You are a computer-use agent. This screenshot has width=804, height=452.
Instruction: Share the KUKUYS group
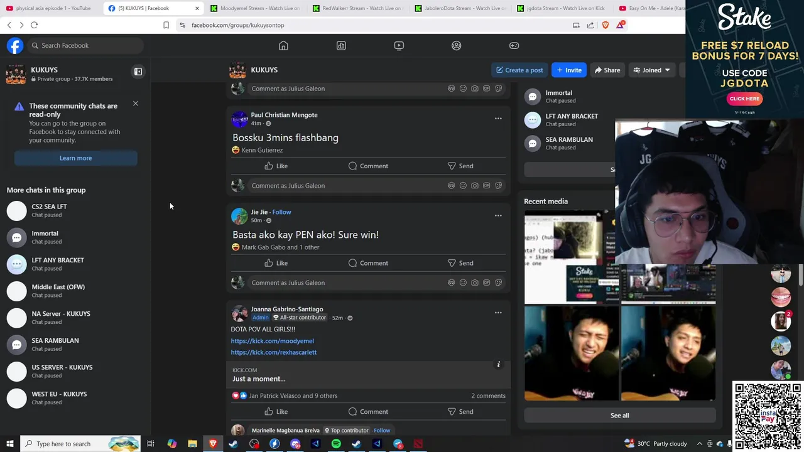point(607,70)
